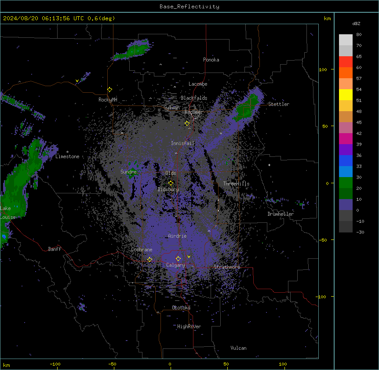Select the violet 39-36 dBZ legend swatch
The width and height of the screenshot is (379, 370).
[346, 150]
